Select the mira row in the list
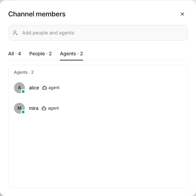 click(x=98, y=108)
